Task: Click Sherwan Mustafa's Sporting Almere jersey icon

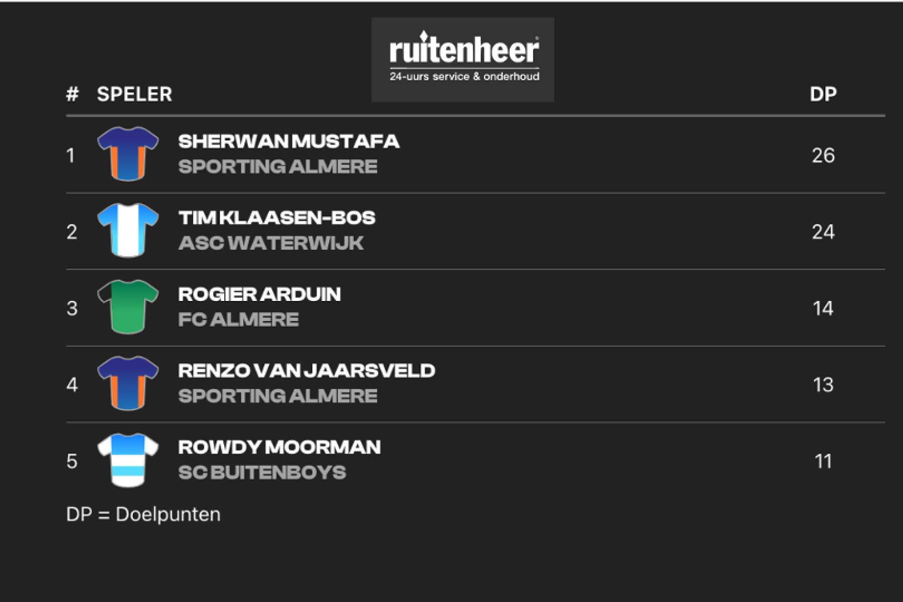Action: click(128, 154)
